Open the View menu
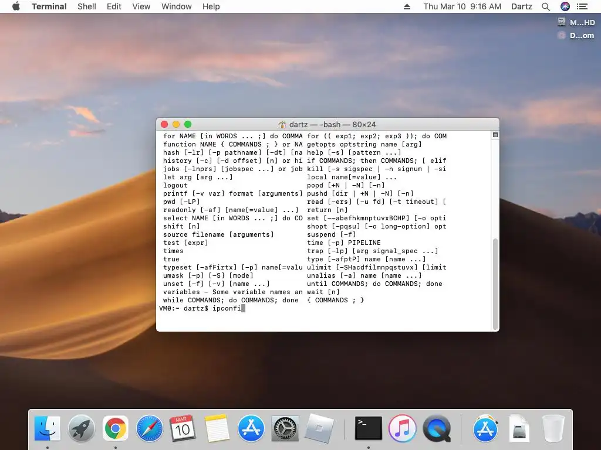This screenshot has width=601, height=450. tap(141, 6)
